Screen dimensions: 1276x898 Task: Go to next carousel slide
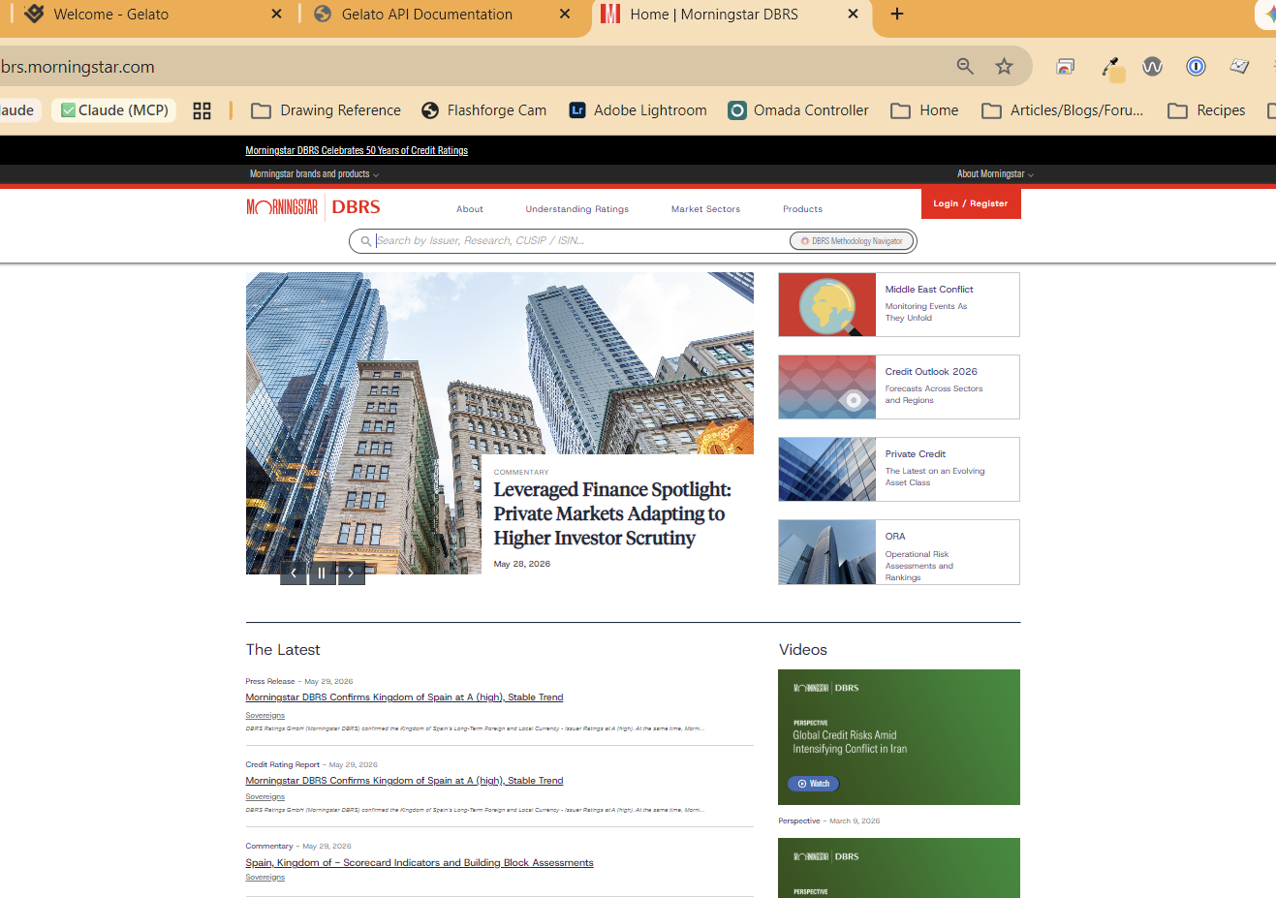(x=351, y=573)
